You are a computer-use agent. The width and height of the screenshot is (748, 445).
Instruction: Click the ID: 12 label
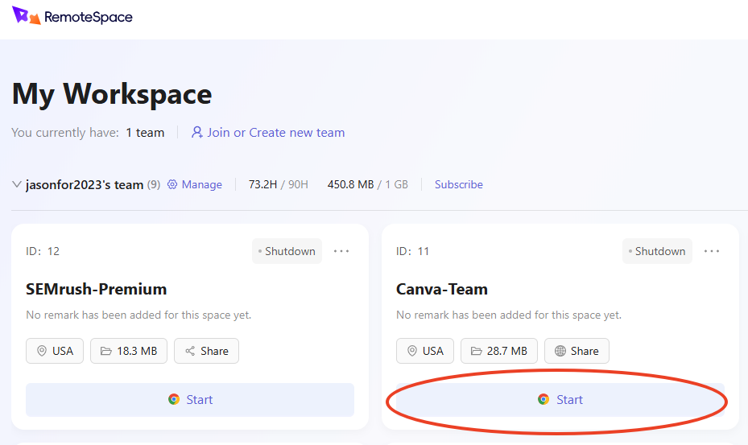coord(43,251)
